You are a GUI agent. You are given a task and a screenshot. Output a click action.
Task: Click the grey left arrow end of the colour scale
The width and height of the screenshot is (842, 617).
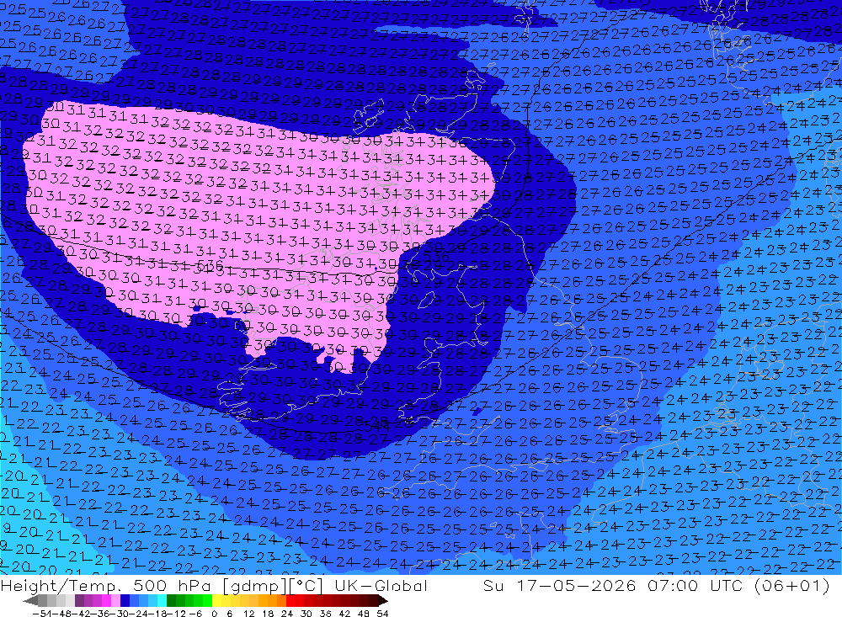[30, 601]
